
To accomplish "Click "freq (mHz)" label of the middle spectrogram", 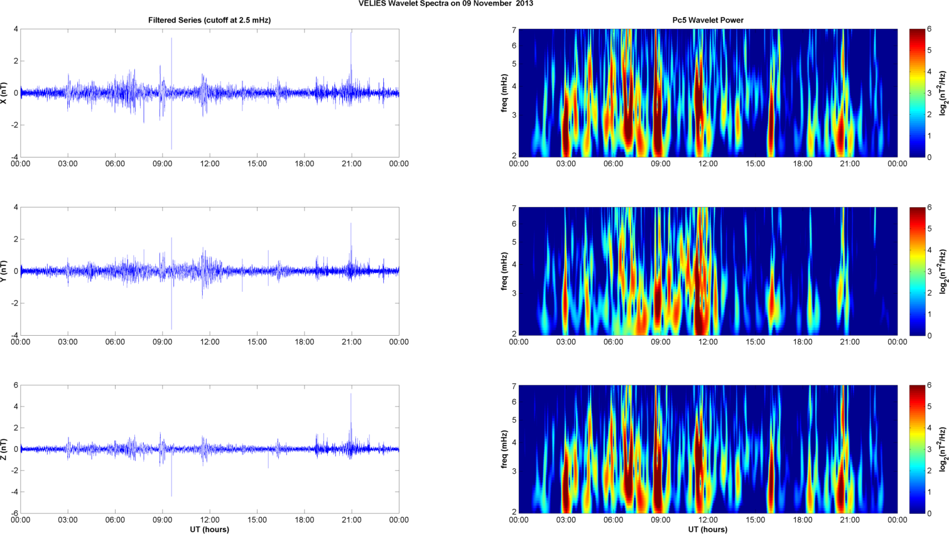I will (x=504, y=271).
